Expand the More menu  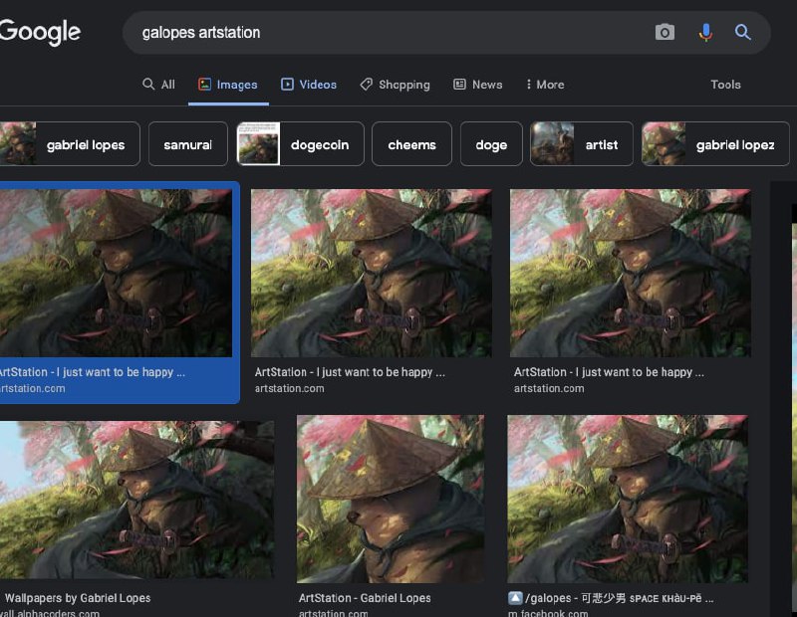(545, 85)
